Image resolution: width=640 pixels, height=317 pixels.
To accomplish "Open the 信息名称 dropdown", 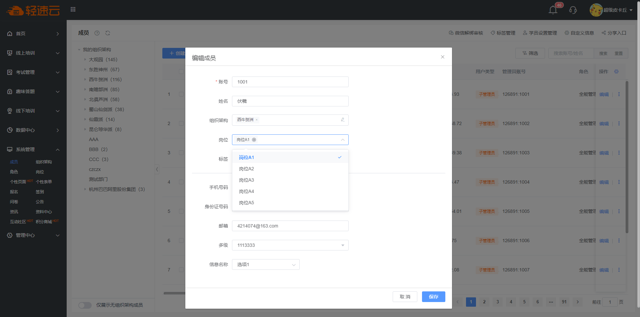I will click(x=266, y=264).
